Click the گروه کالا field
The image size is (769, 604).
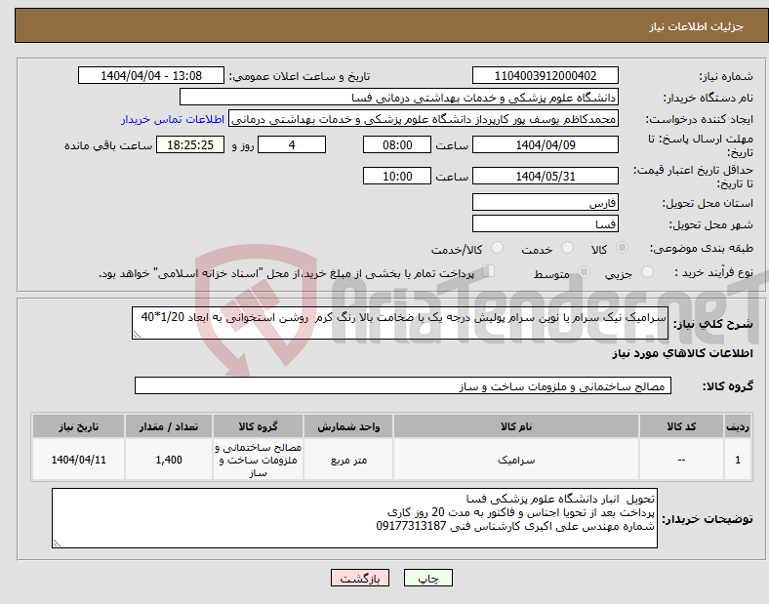click(403, 385)
